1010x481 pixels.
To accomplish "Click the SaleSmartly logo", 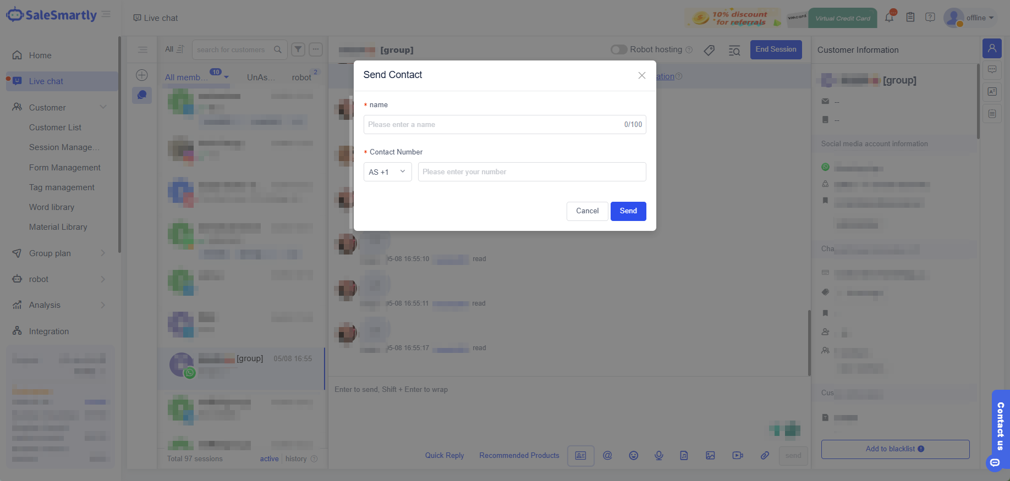I will 51,15.
